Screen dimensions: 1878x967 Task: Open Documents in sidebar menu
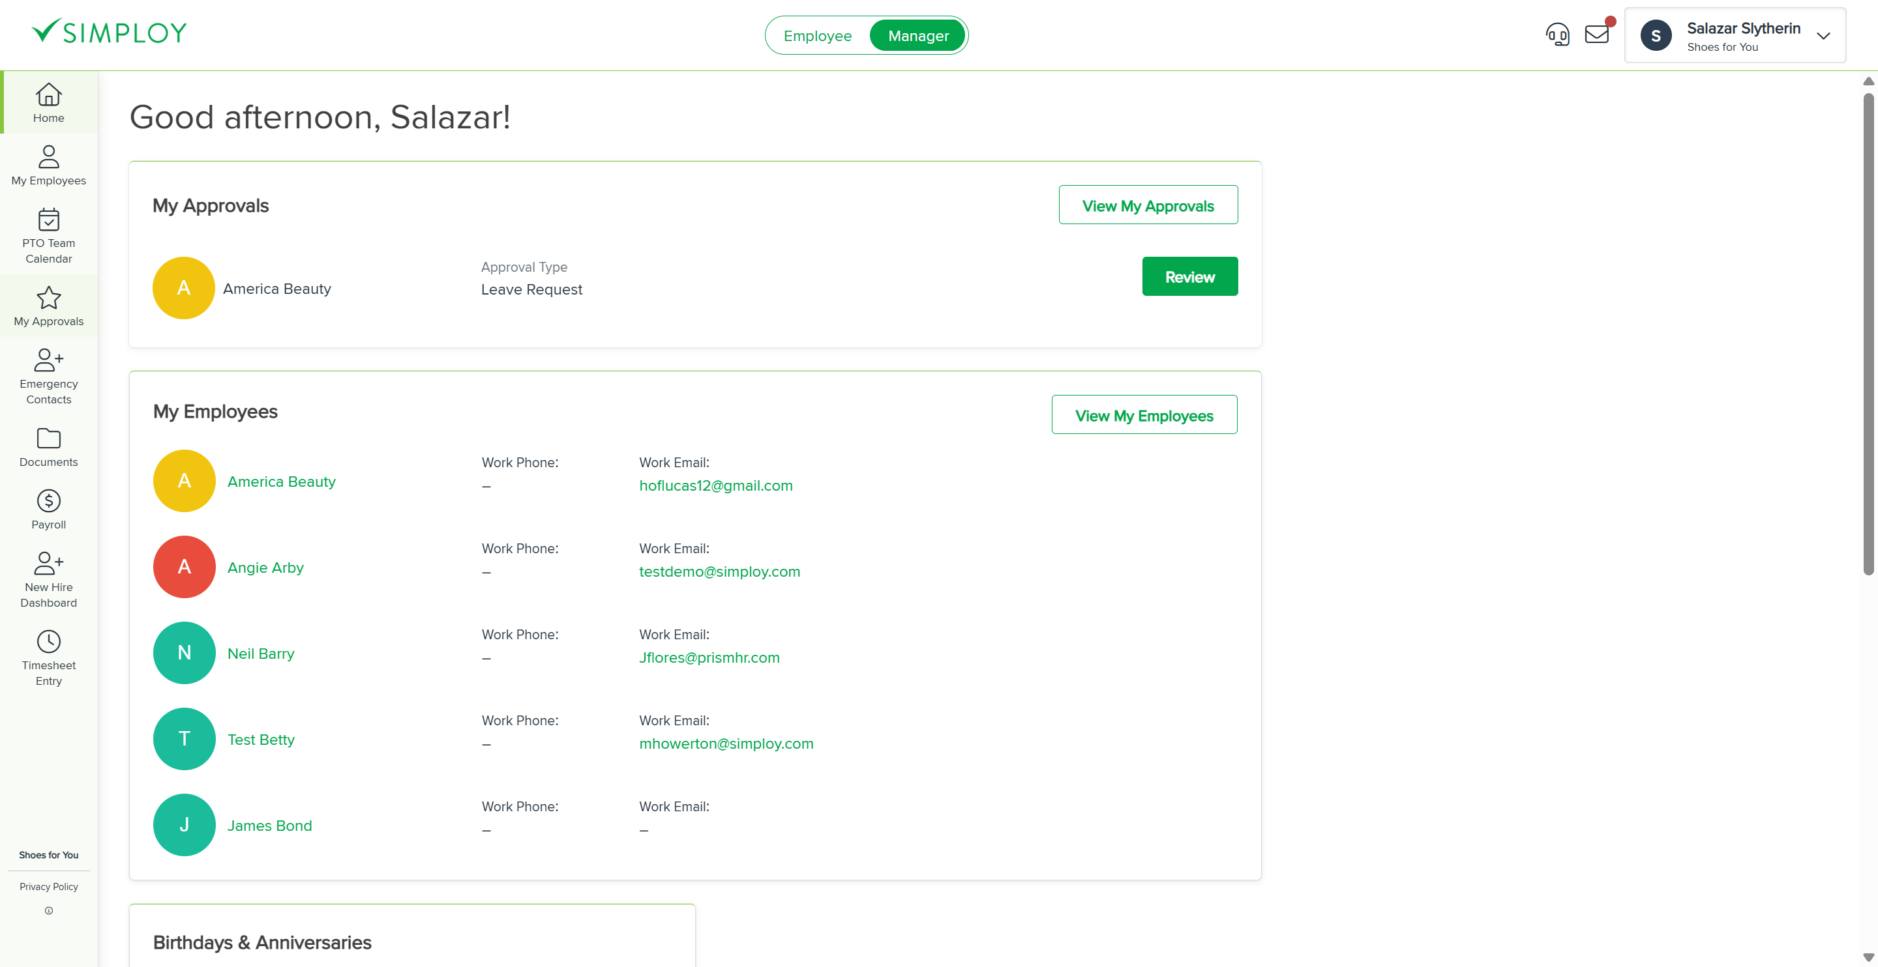pos(48,447)
